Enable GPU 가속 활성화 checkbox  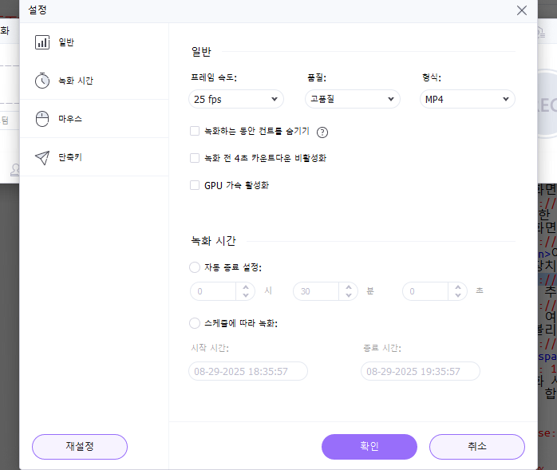[x=195, y=185]
